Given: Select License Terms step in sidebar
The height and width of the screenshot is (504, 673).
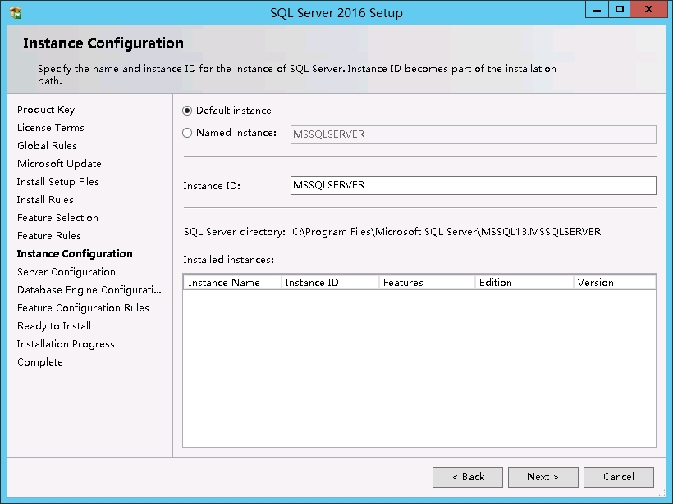Looking at the screenshot, I should [x=51, y=128].
